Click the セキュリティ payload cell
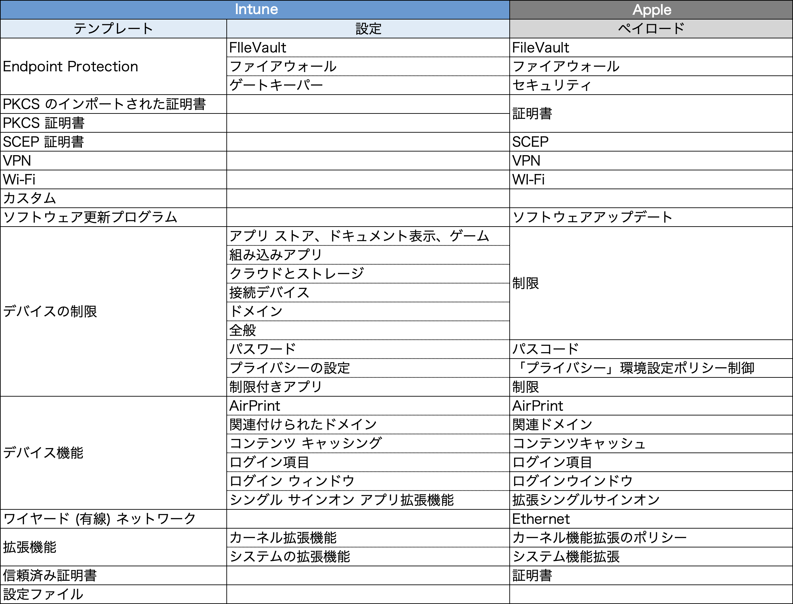Viewport: 793px width, 604px height. click(x=552, y=85)
